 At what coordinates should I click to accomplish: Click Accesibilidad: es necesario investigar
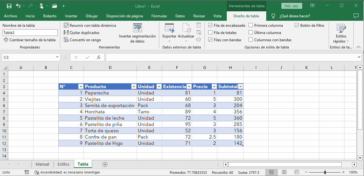(67, 172)
